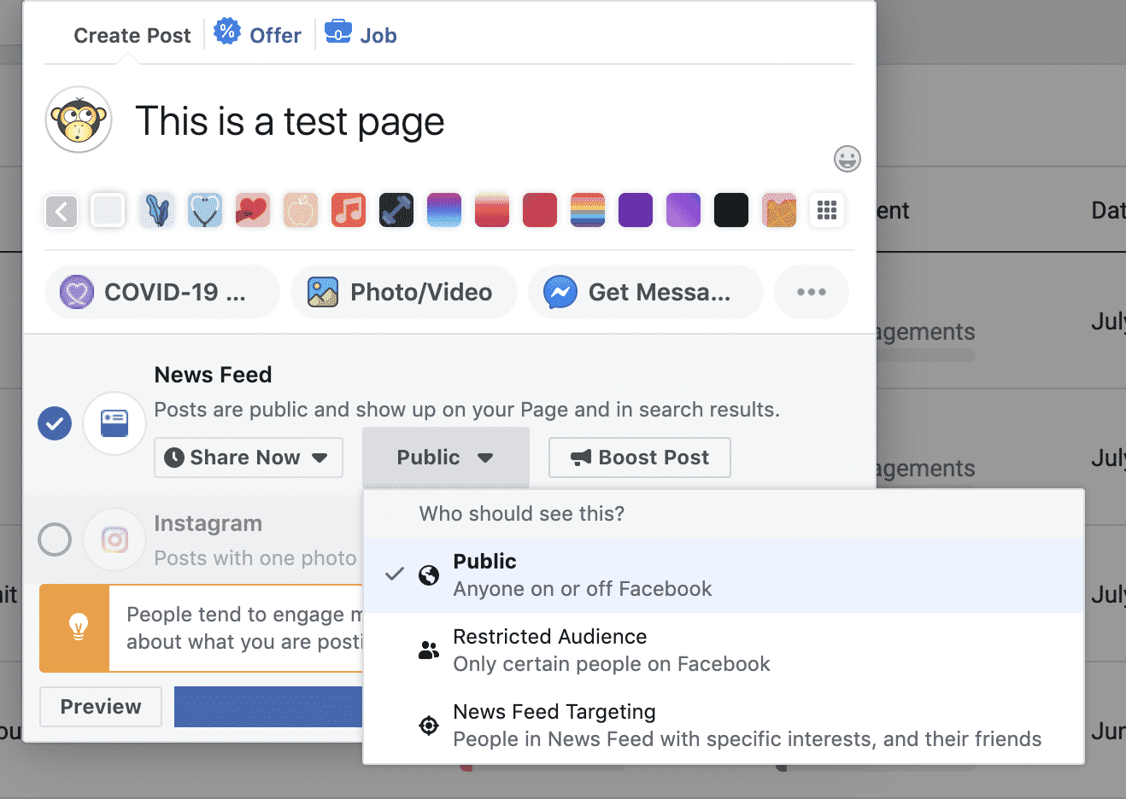Add a COVID-19 update to post
This screenshot has height=799, width=1126.
[162, 292]
